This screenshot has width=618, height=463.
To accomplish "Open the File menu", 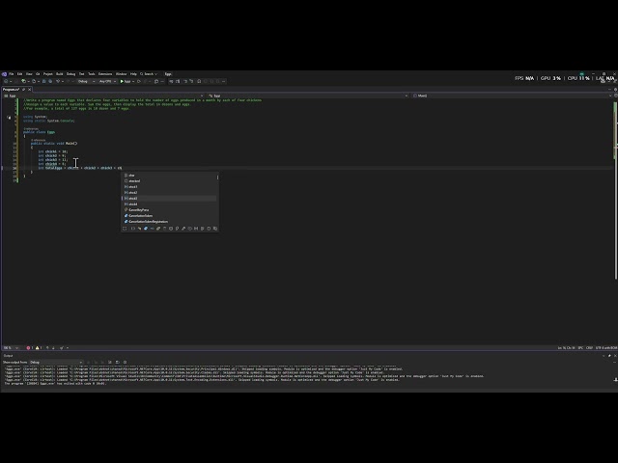I will click(11, 74).
